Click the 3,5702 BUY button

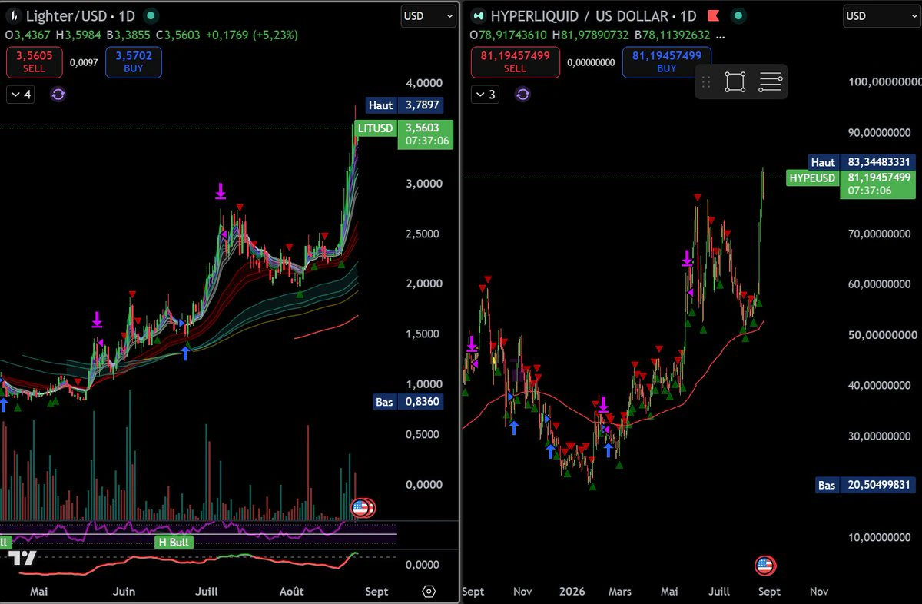(x=134, y=62)
